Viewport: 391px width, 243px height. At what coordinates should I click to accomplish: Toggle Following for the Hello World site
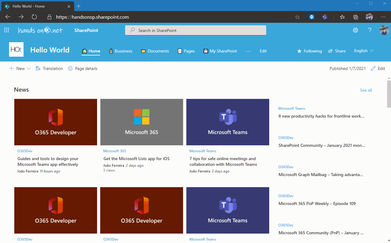[x=309, y=51]
